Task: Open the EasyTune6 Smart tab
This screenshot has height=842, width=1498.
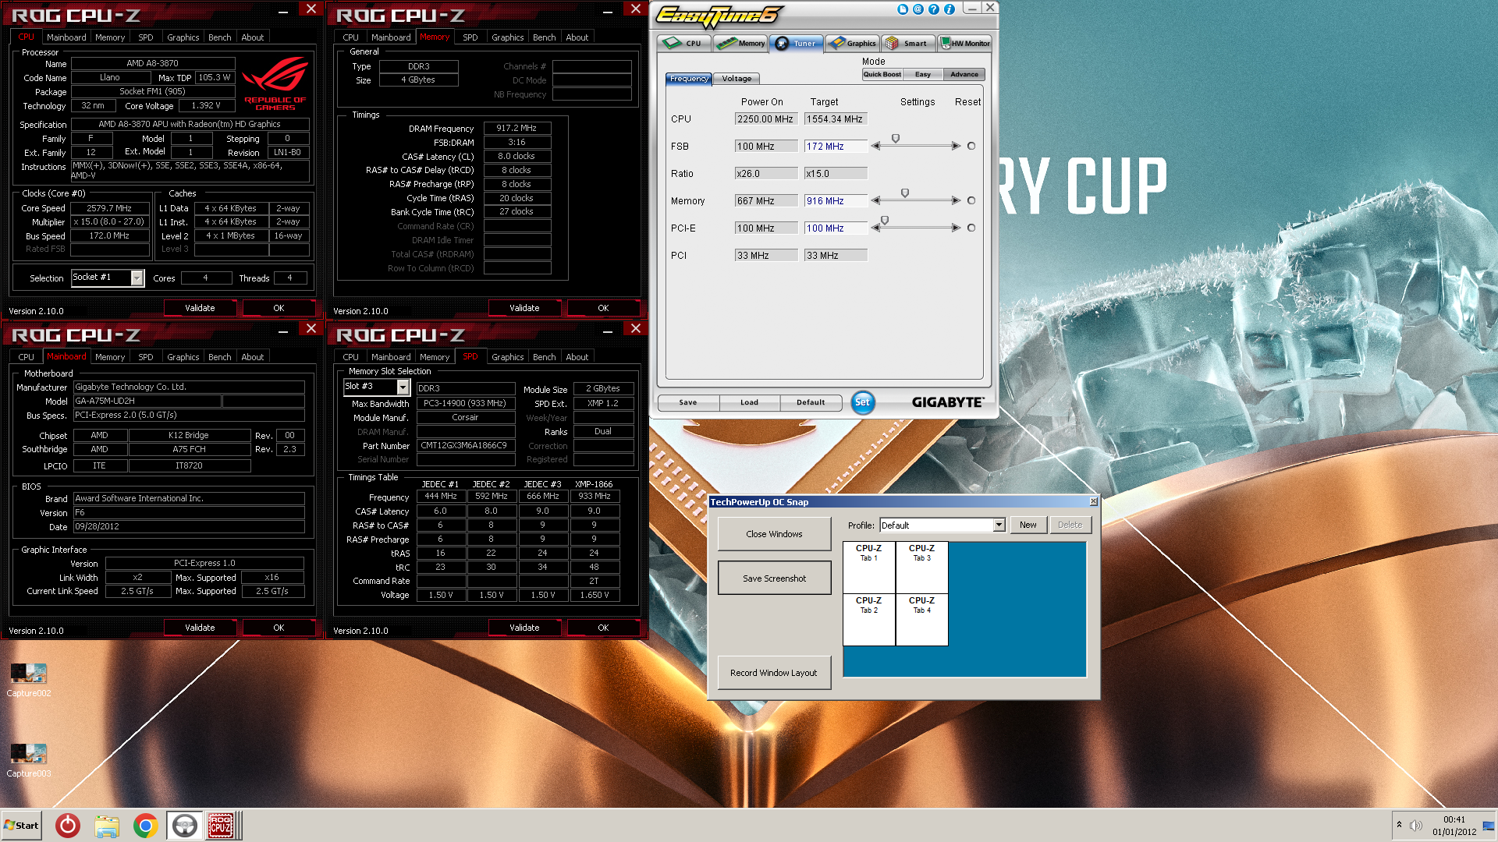Action: pos(908,44)
